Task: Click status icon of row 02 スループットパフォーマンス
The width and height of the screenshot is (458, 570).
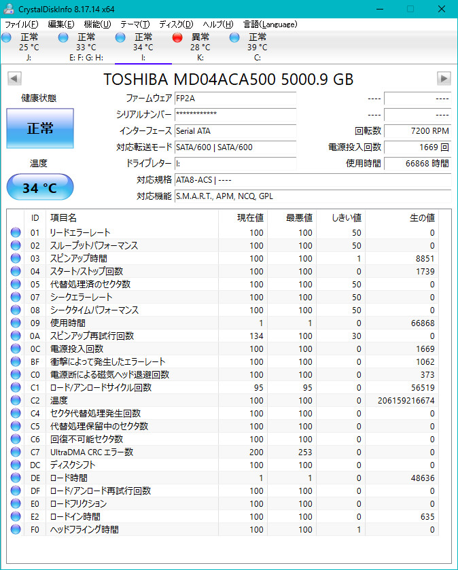Action: pos(16,245)
